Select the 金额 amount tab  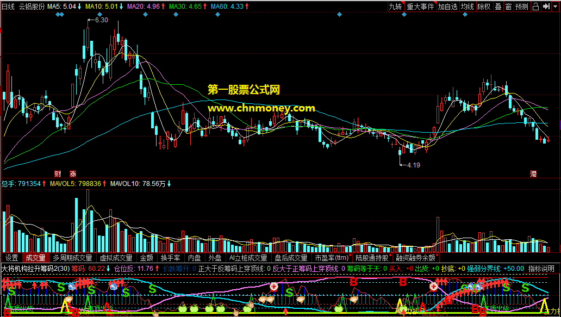[x=146, y=258]
